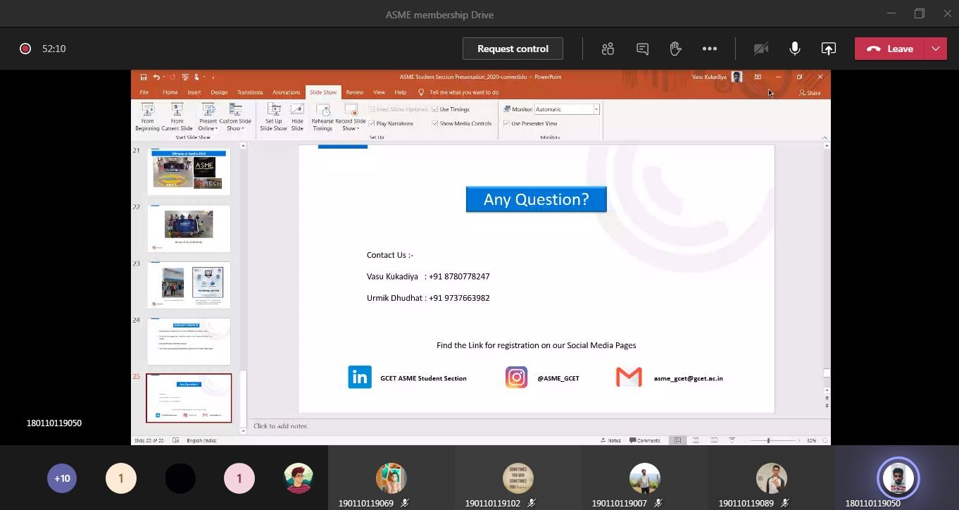Click Rehearse Timings
The width and height of the screenshot is (959, 510).
click(322, 117)
